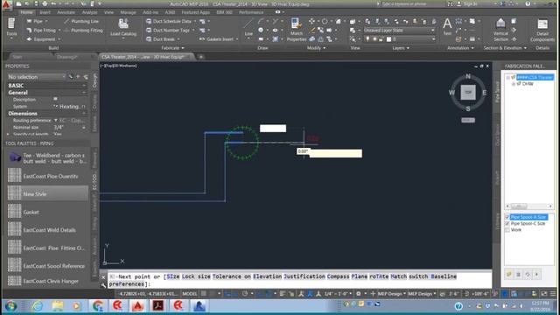Screen dimensions: 560x315
Task: Switch to the Insert ribbon tab
Action: point(45,12)
